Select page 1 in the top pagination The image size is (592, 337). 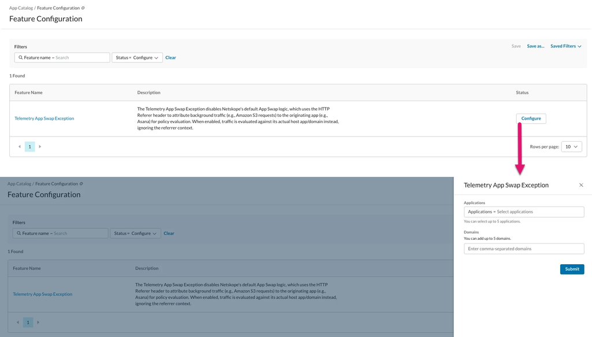(30, 146)
